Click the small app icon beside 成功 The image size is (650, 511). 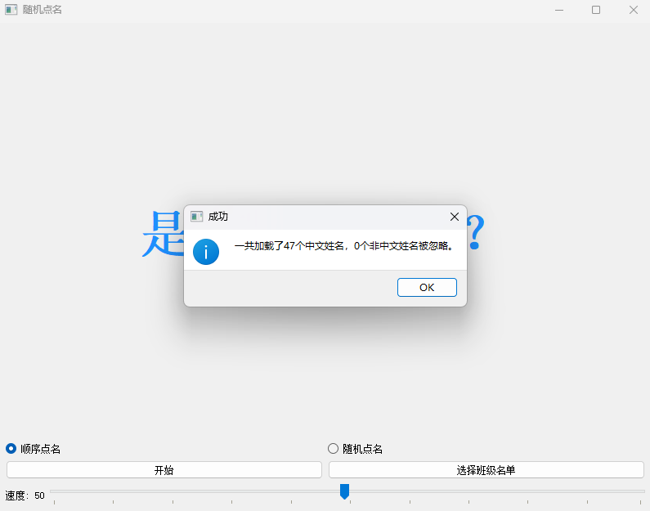pyautogui.click(x=196, y=217)
